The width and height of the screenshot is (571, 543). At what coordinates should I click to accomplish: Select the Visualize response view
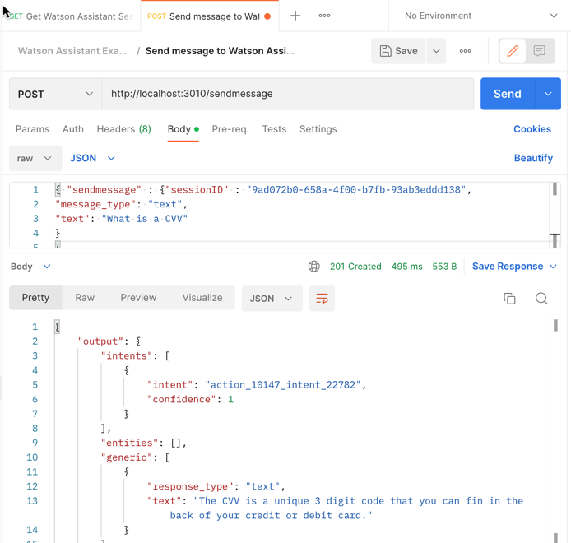(x=202, y=298)
